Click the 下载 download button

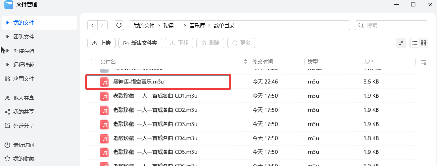179,43
